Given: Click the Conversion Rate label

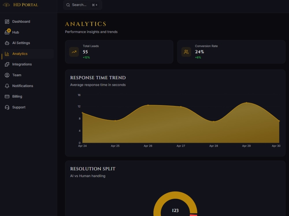Looking at the screenshot, I should (206, 46).
